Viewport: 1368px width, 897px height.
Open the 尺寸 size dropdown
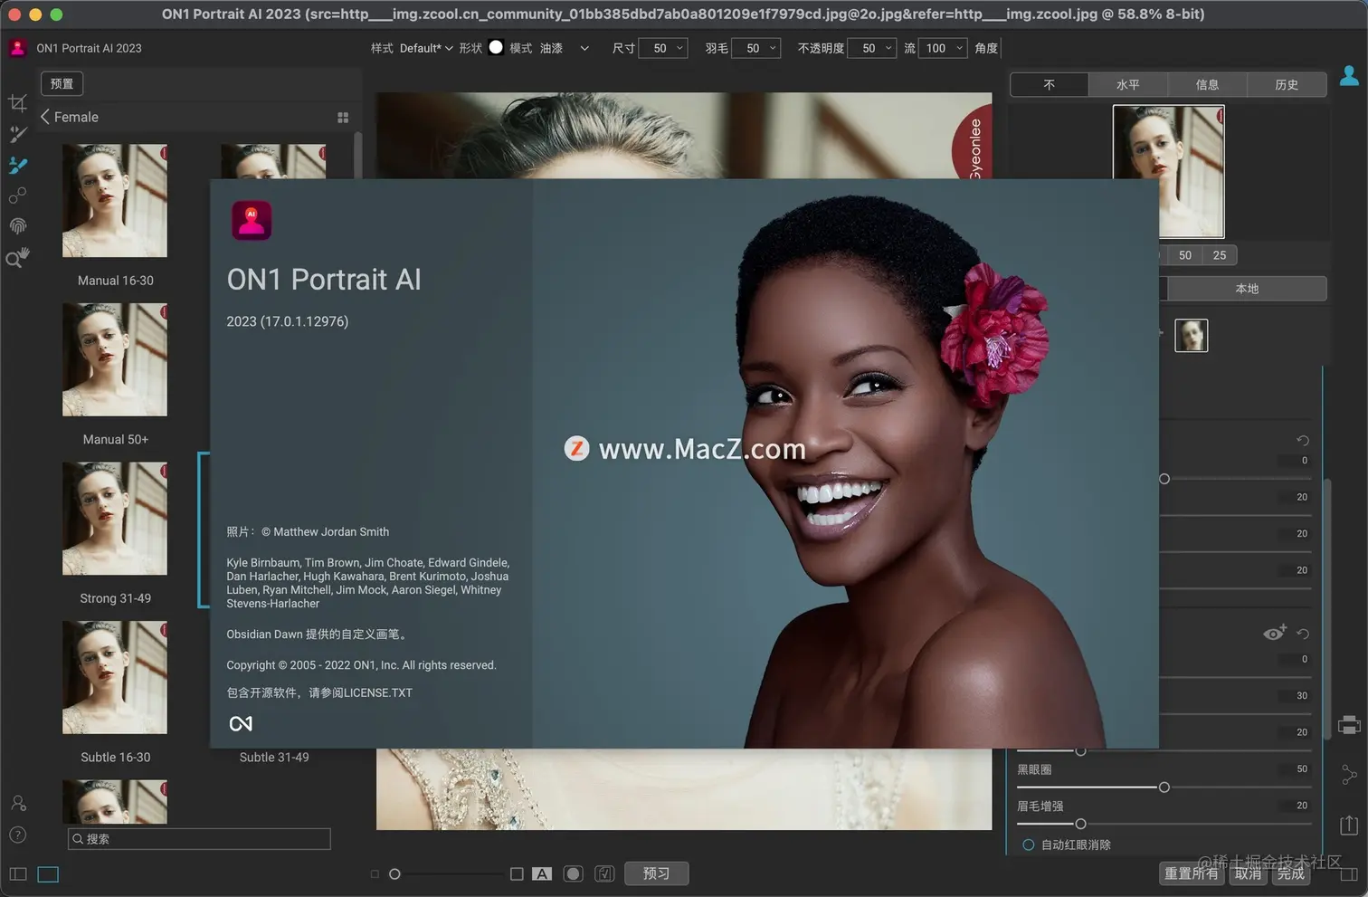(663, 48)
